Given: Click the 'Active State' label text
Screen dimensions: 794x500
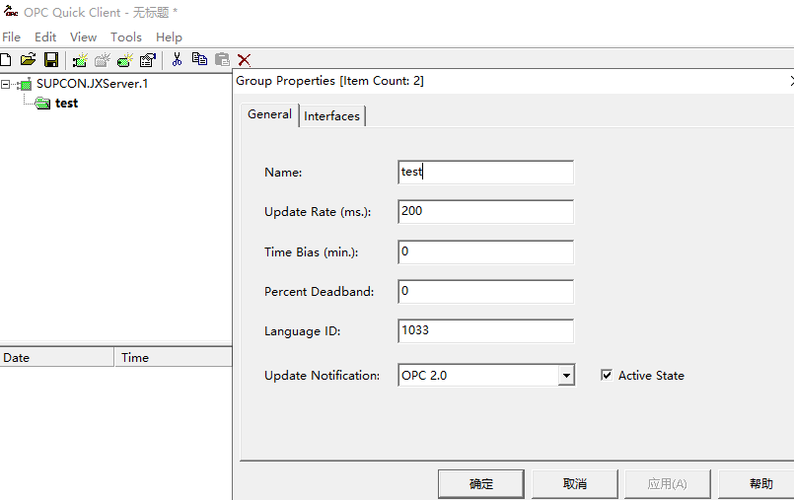Looking at the screenshot, I should pos(651,376).
